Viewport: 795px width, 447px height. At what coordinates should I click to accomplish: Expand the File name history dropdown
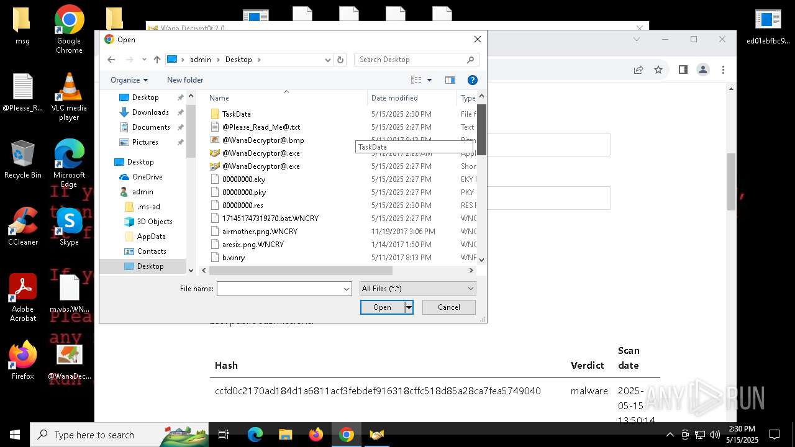(x=347, y=289)
